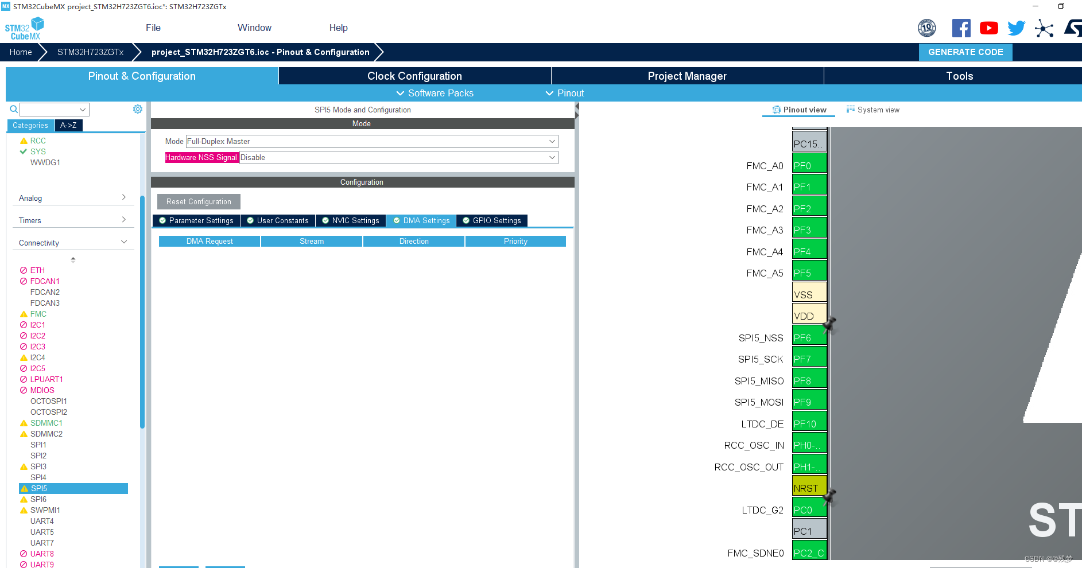Viewport: 1082px width, 568px height.
Task: Open the Software Packs dropdown
Action: [x=435, y=93]
